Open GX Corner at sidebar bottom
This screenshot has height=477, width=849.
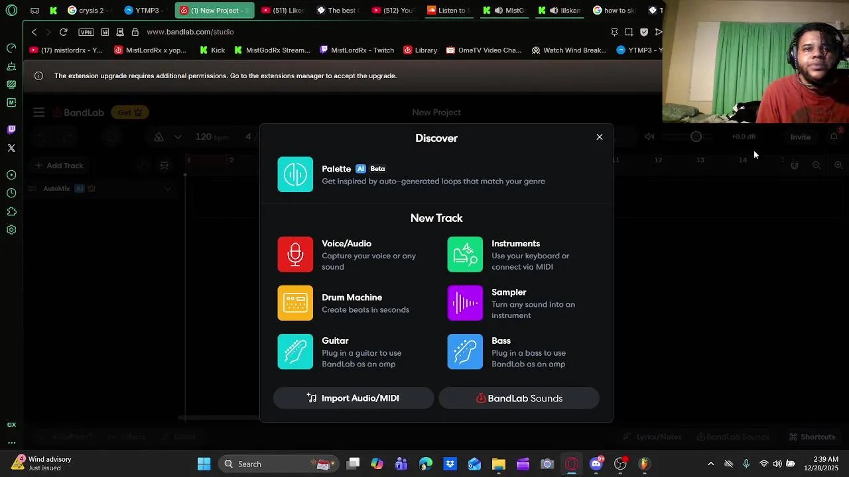[11, 425]
